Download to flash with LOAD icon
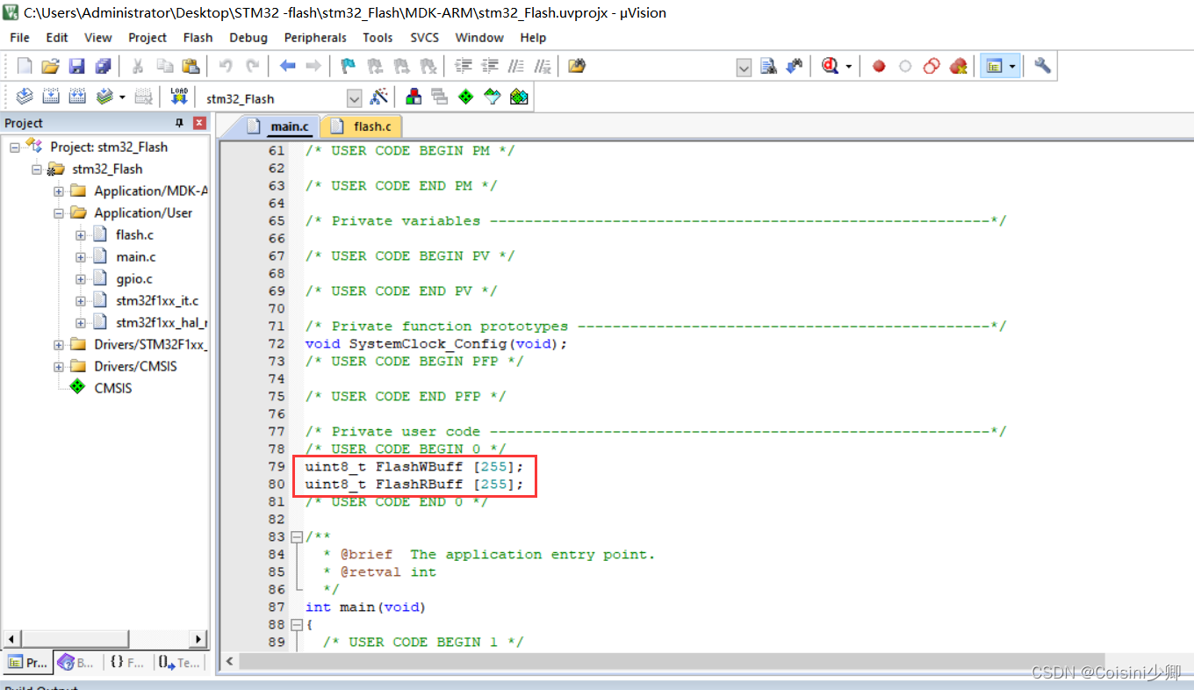The height and width of the screenshot is (690, 1194). tap(179, 97)
